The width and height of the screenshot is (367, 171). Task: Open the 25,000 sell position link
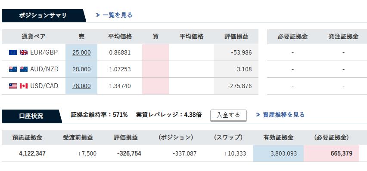coord(81,52)
